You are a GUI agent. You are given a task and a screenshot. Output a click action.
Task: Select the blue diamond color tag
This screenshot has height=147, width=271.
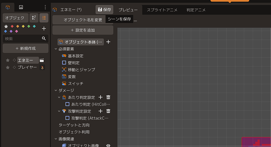click(5, 32)
